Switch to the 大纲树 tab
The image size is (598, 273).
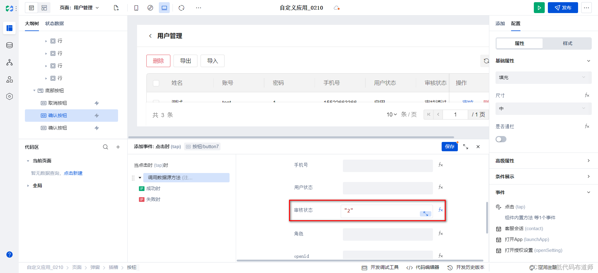(32, 24)
